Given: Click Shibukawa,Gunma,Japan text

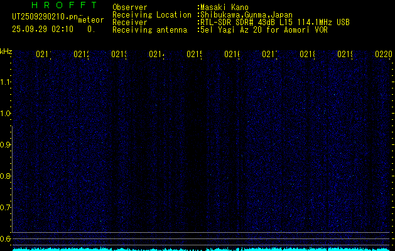Looking at the screenshot, I should [x=245, y=15].
